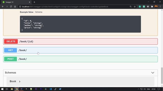Select the Swagger UI browser tab
The image size is (163, 91).
click(16, 2)
